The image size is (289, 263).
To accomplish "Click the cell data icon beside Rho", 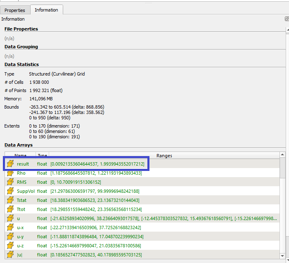I will tap(10, 173).
